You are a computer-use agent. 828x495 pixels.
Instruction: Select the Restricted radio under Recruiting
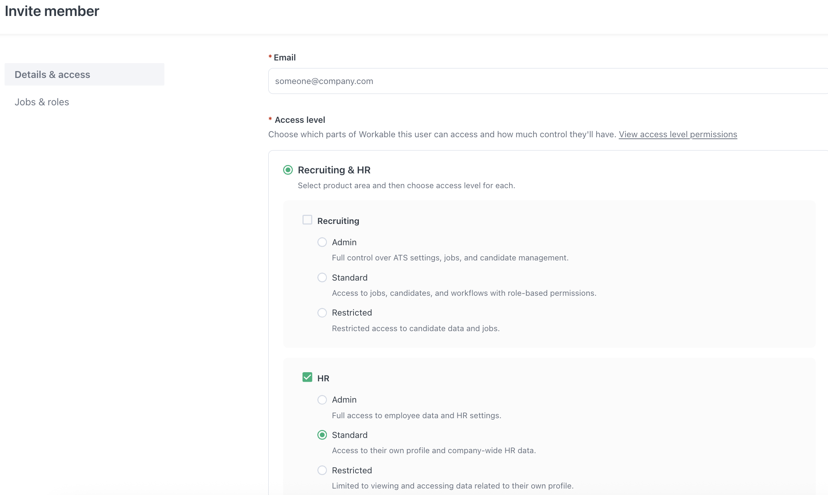click(x=322, y=313)
